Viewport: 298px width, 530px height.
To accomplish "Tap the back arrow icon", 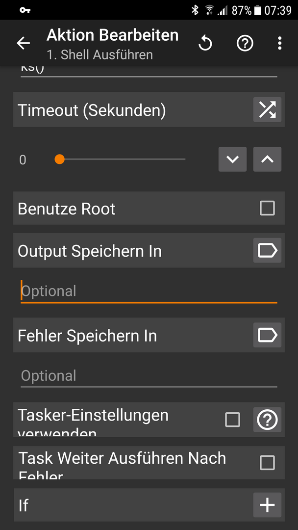I will 23,43.
